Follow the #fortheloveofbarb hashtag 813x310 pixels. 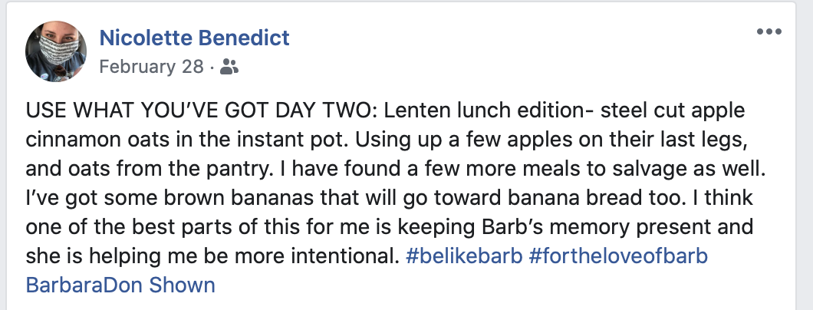618,257
